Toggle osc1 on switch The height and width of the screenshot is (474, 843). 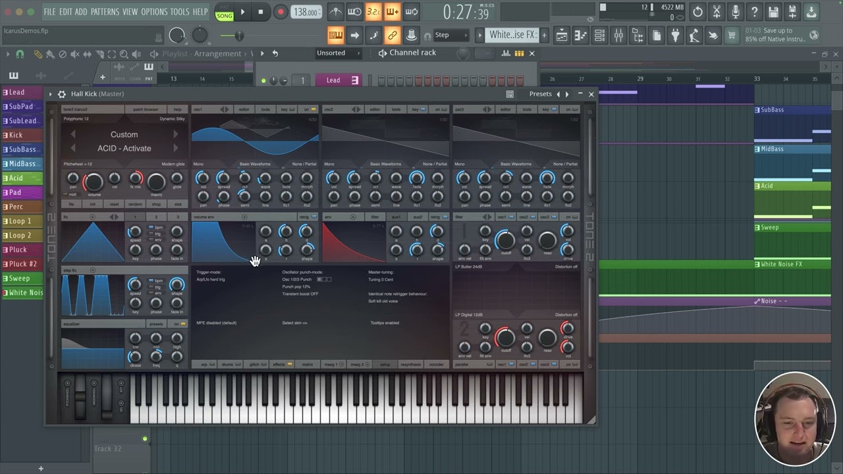310,109
